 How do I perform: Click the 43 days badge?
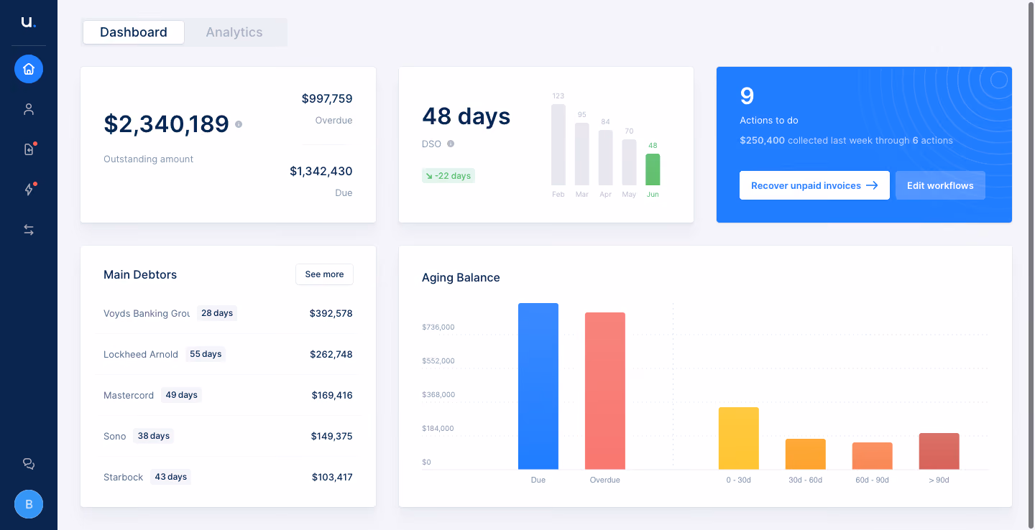(x=171, y=477)
